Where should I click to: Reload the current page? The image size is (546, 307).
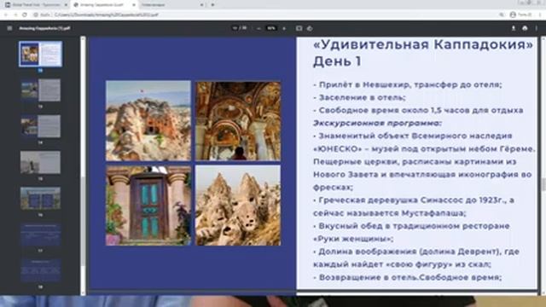[x=25, y=14]
